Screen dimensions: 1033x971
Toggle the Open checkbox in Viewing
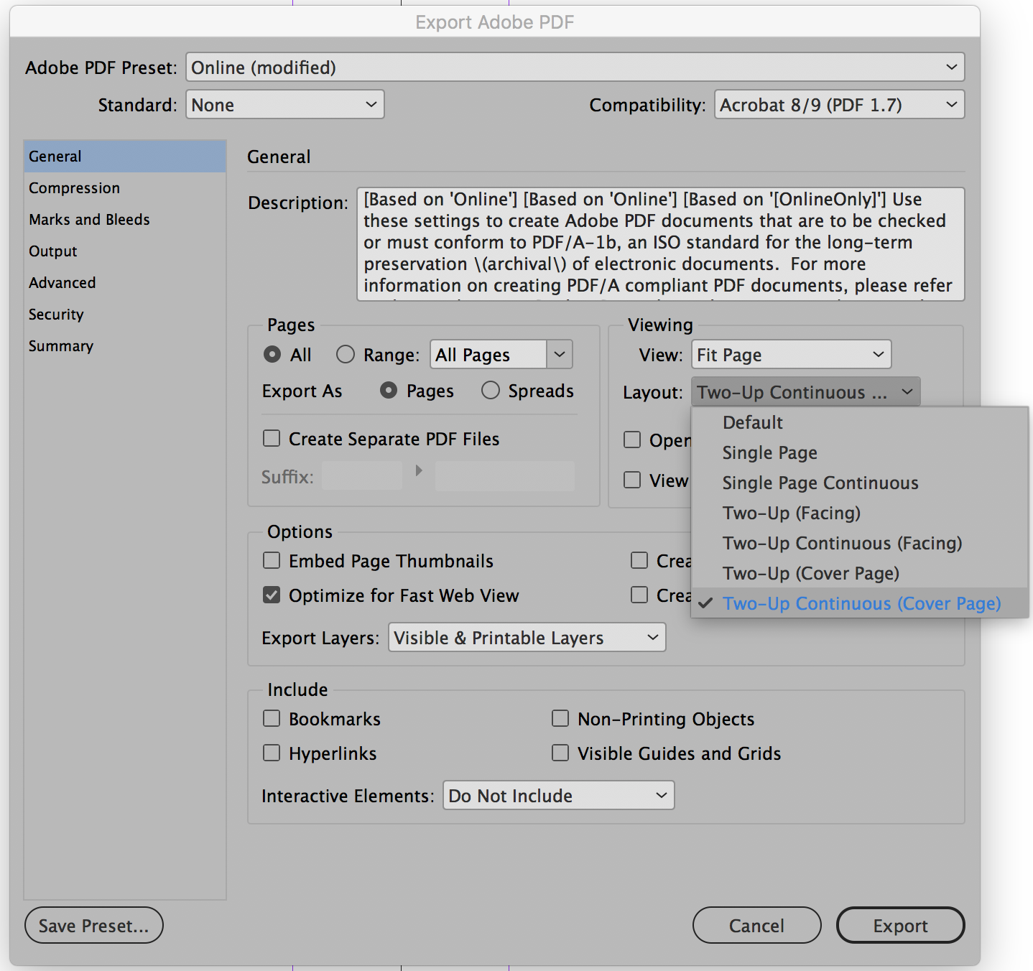(632, 440)
